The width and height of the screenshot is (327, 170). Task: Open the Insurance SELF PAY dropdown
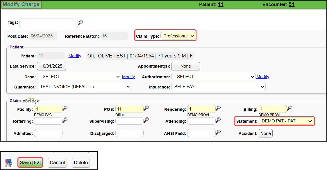pos(218,87)
